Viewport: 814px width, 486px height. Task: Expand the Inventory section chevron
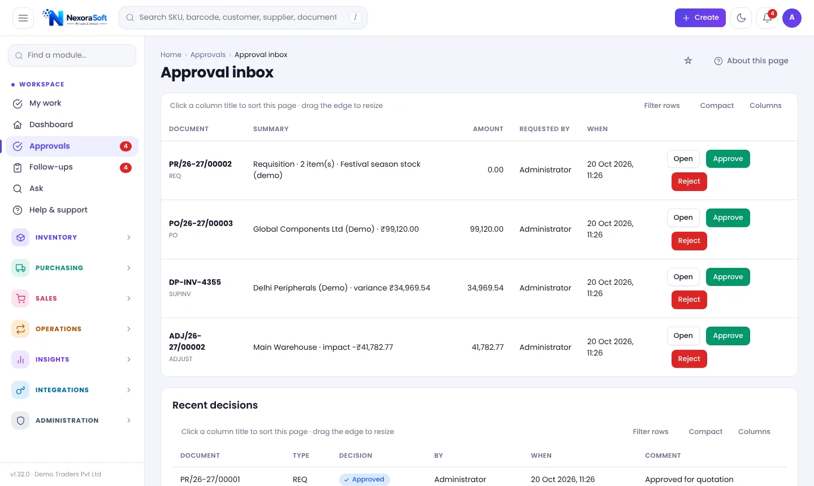tap(129, 237)
